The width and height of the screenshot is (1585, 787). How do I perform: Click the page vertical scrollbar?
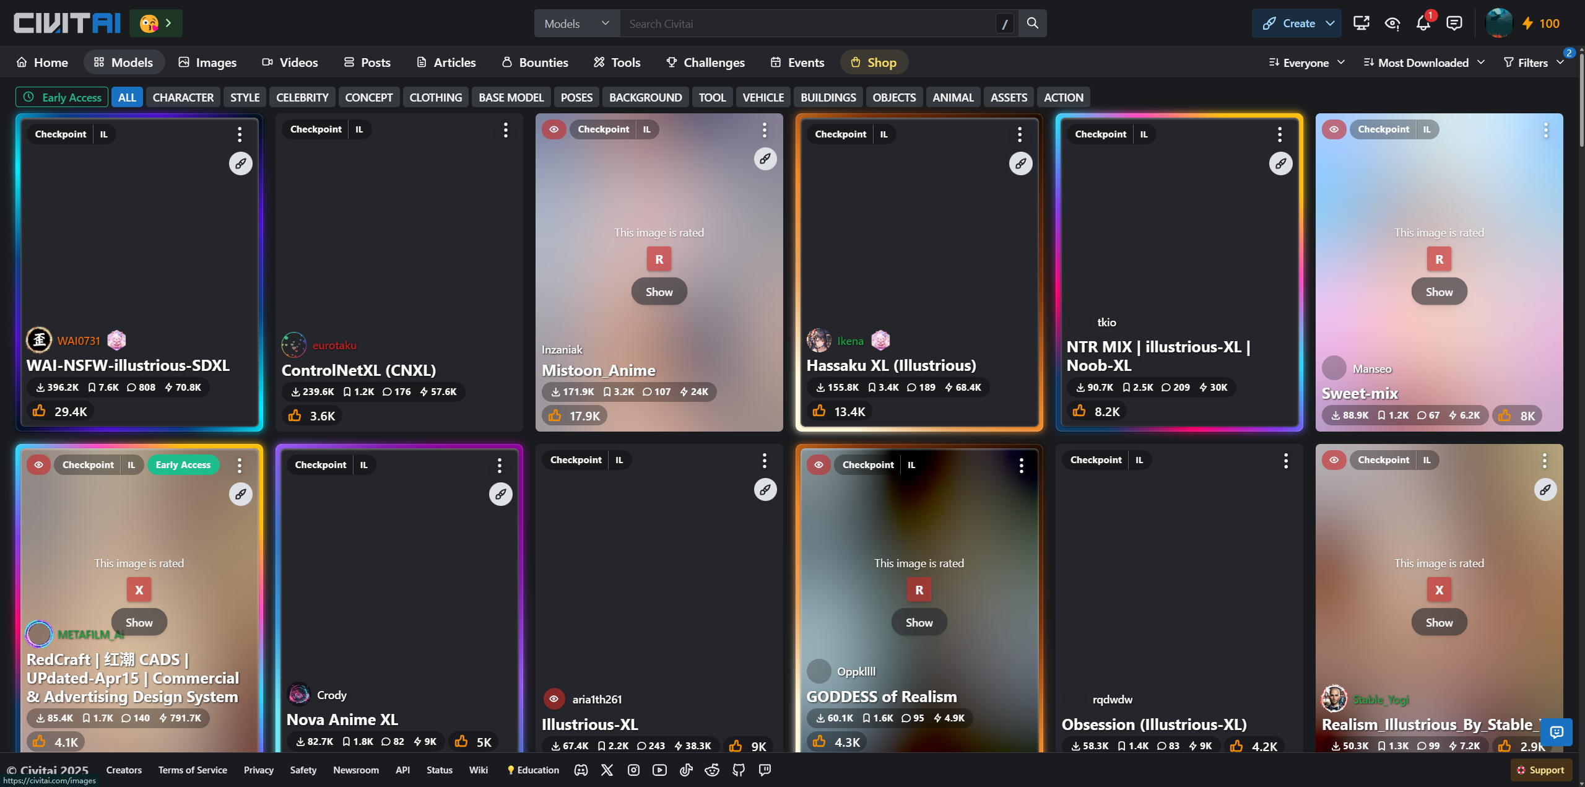click(1581, 99)
